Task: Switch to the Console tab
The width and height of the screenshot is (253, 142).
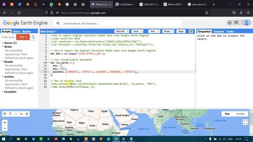Action: coord(219,32)
